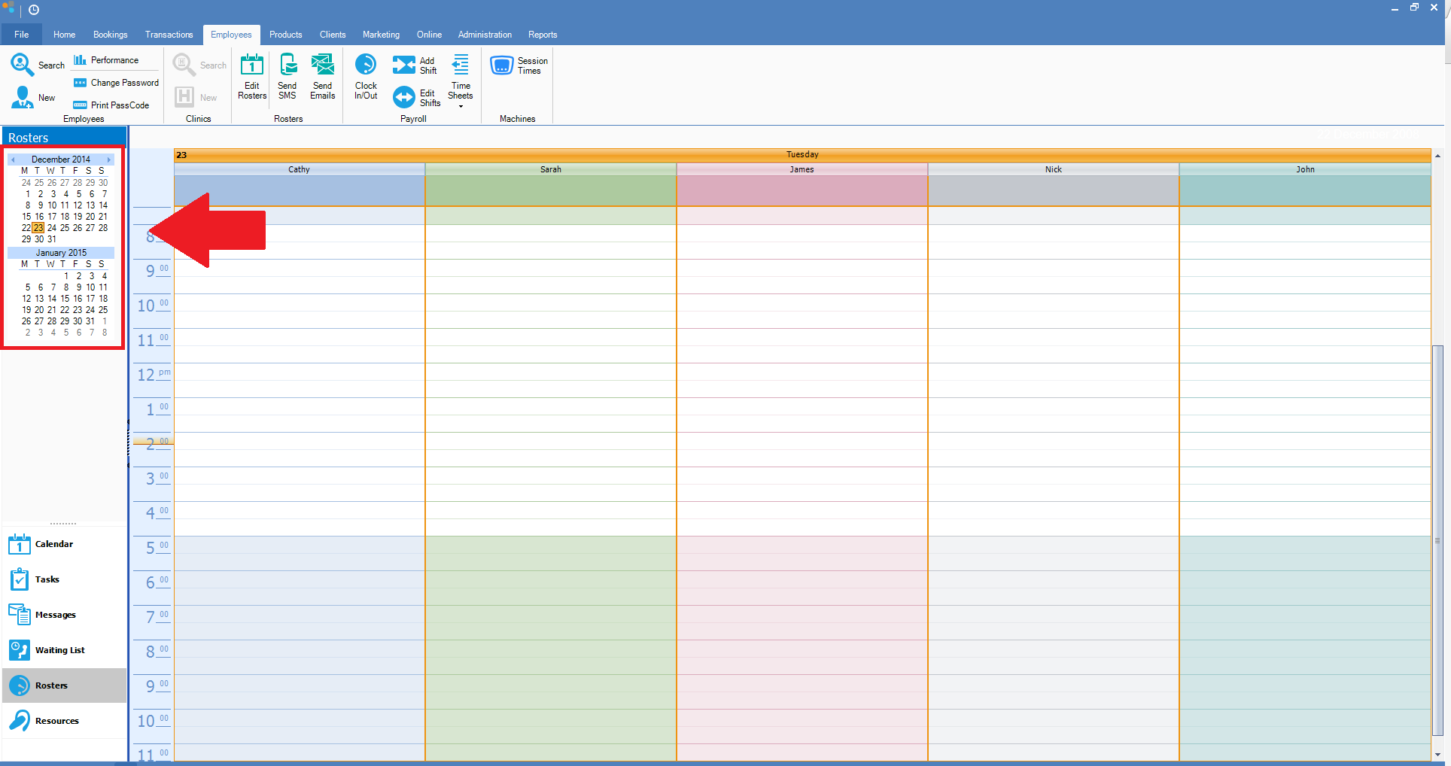Click the Send Emails icon

pos(322,76)
